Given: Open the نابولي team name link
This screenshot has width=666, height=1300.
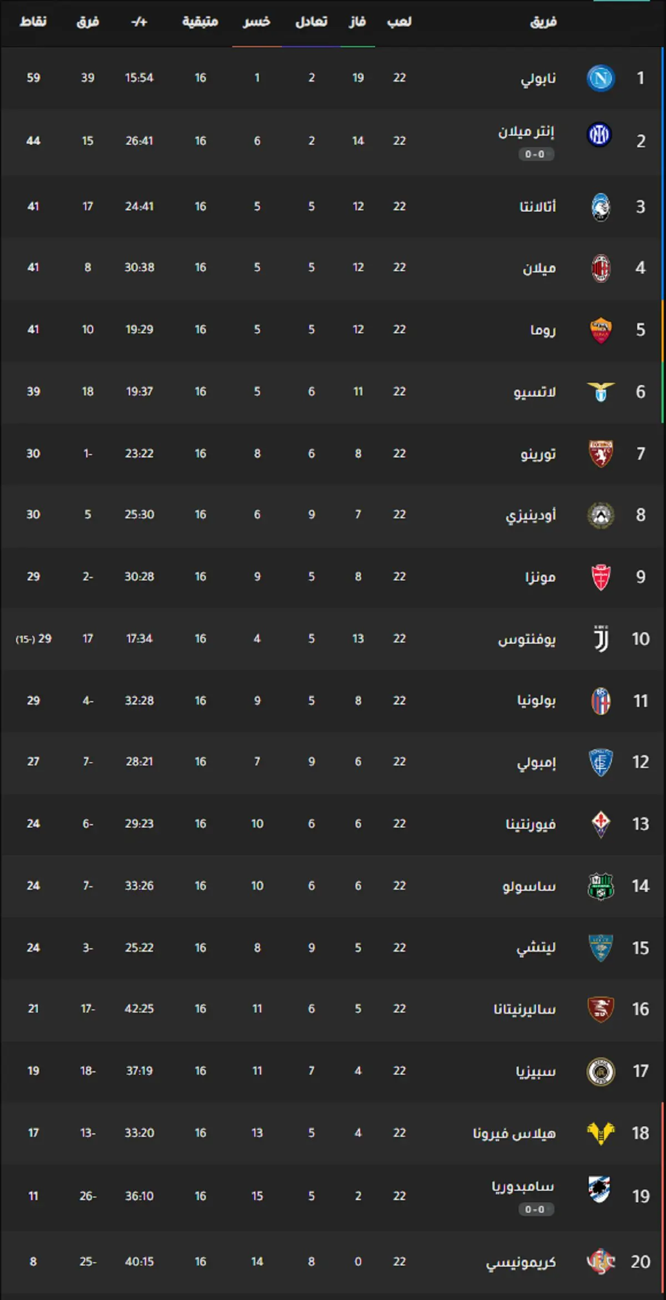Looking at the screenshot, I should coord(538,78).
